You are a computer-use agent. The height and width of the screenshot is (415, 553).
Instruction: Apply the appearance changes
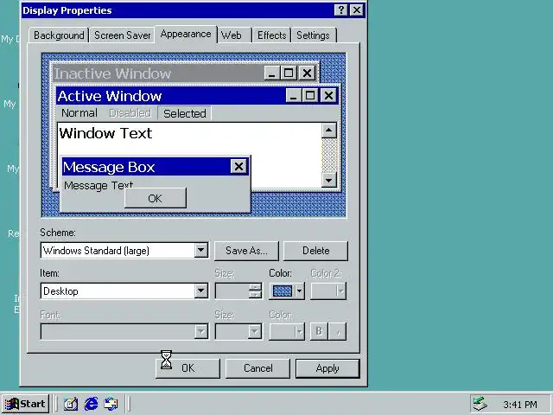(x=327, y=368)
